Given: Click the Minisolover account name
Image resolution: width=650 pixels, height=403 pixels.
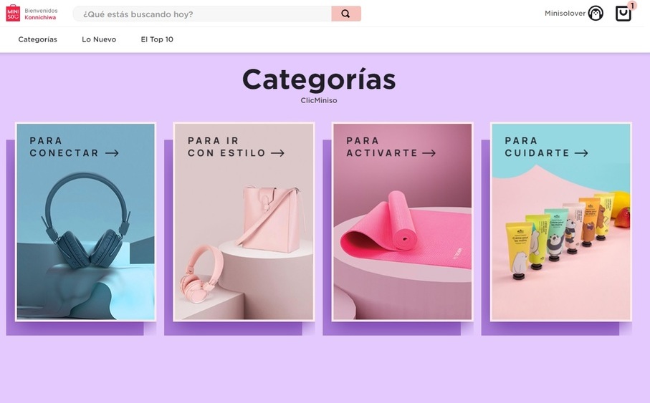Looking at the screenshot, I should [x=565, y=14].
